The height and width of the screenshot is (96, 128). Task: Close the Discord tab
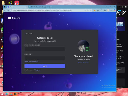pyautogui.click(x=27, y=7)
